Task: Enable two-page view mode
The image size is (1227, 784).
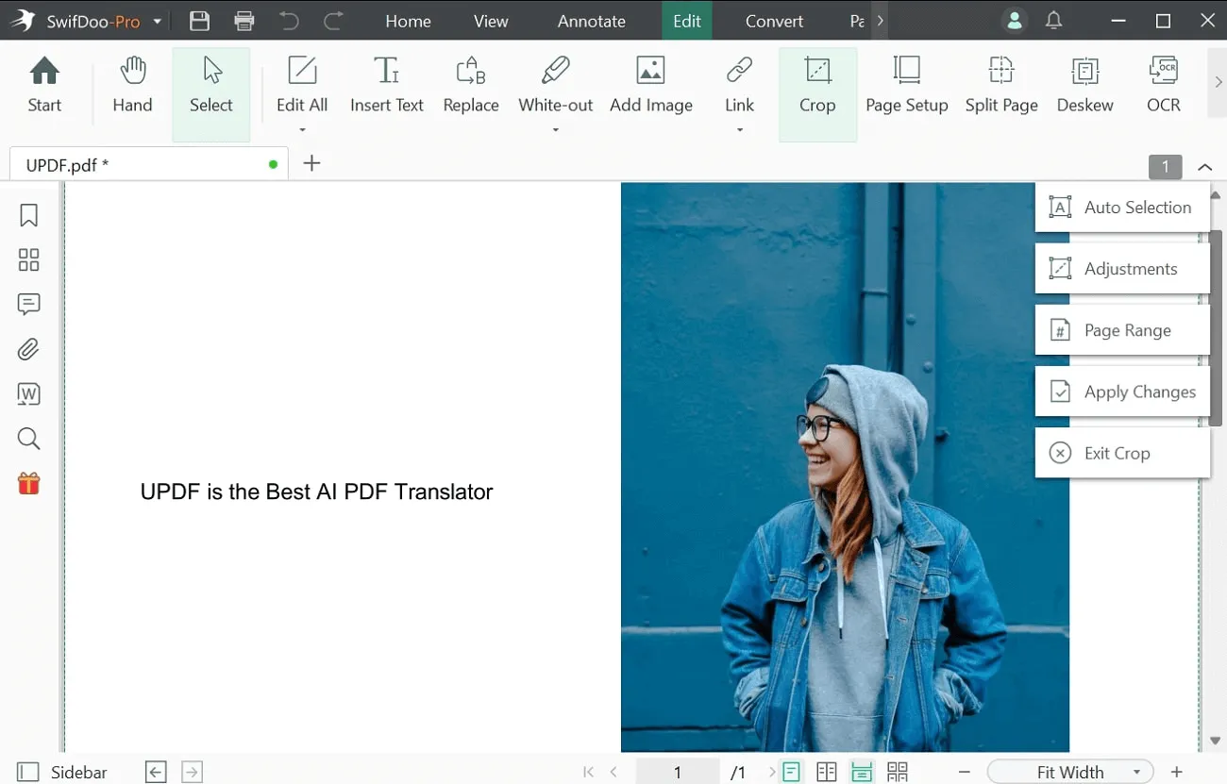Action: (827, 772)
